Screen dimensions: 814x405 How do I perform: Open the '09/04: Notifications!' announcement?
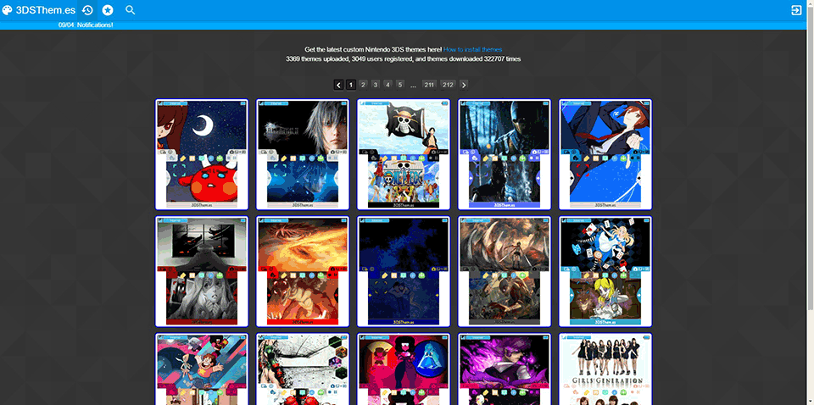coord(86,25)
